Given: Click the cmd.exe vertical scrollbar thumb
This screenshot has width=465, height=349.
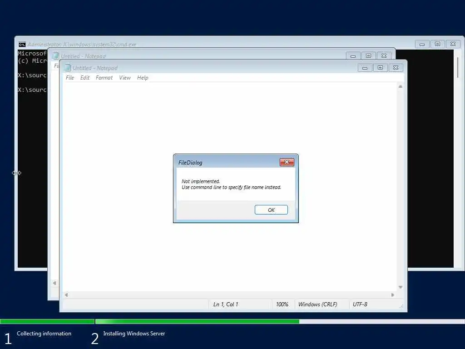Looking at the screenshot, I should 458,68.
